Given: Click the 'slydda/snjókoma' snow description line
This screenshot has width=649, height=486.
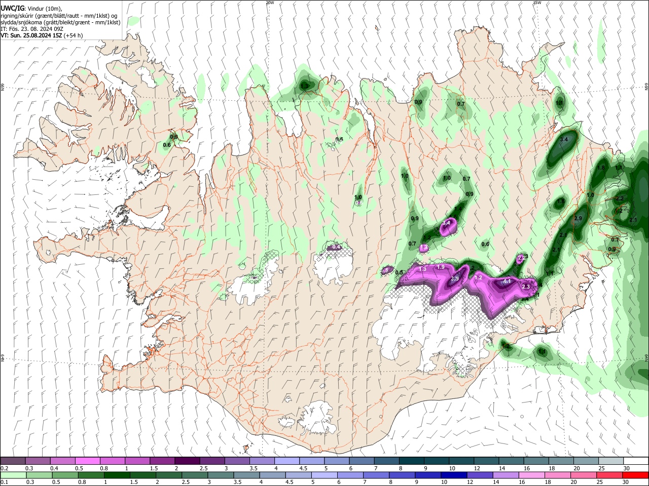Looking at the screenshot, I should coord(60,22).
